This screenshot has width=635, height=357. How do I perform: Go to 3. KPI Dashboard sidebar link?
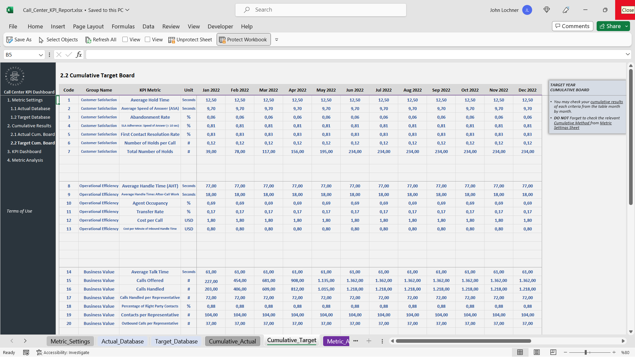pyautogui.click(x=24, y=151)
